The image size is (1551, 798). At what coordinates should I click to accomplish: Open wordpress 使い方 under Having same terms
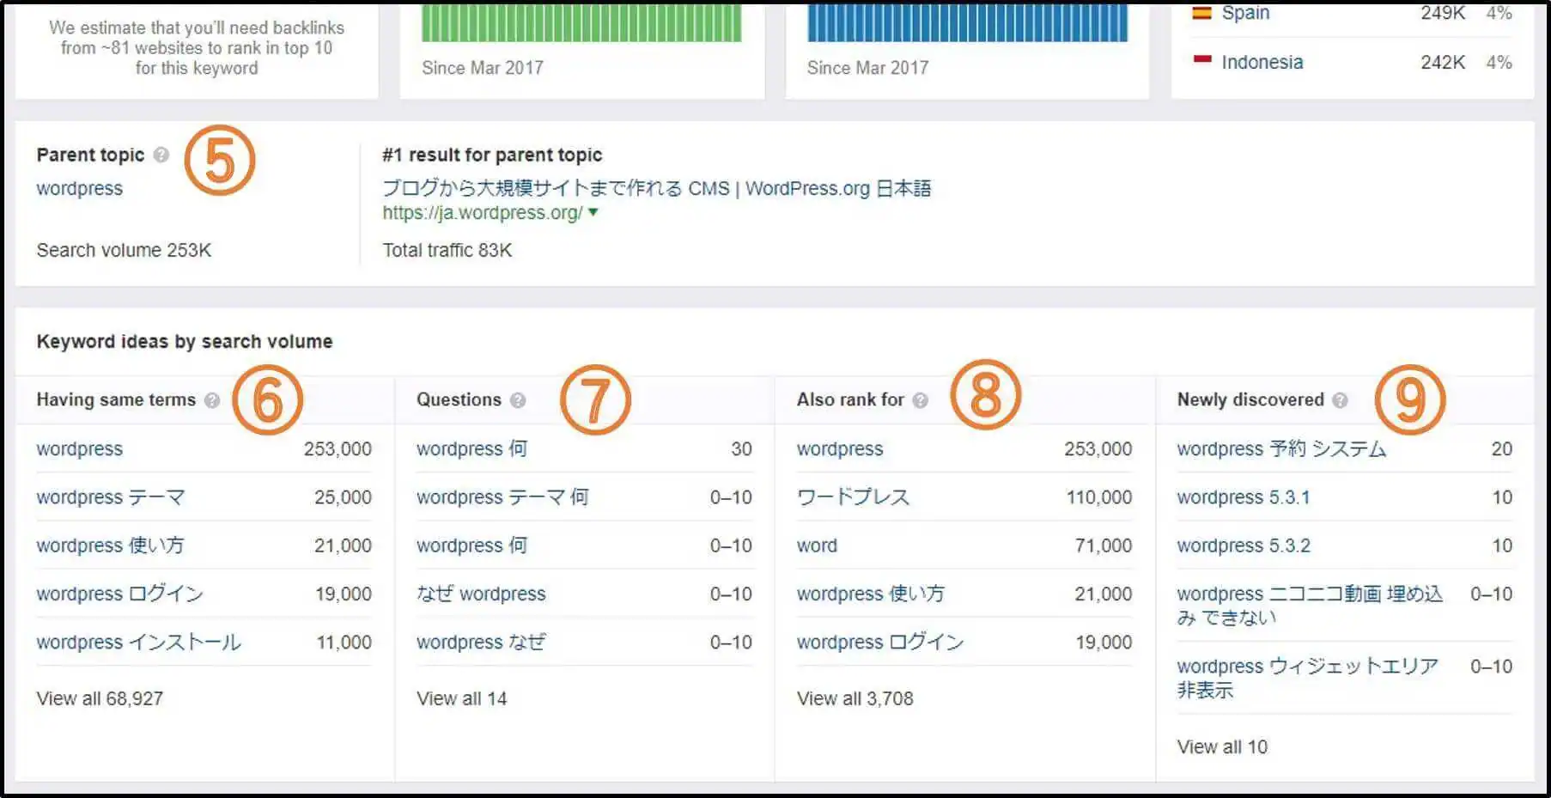pos(110,545)
